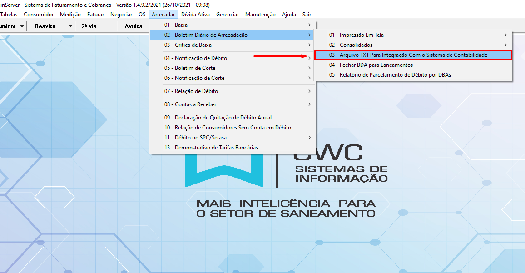Open the 'Faturar' menu

point(96,15)
